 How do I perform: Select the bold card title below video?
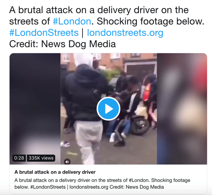[x=55, y=172]
